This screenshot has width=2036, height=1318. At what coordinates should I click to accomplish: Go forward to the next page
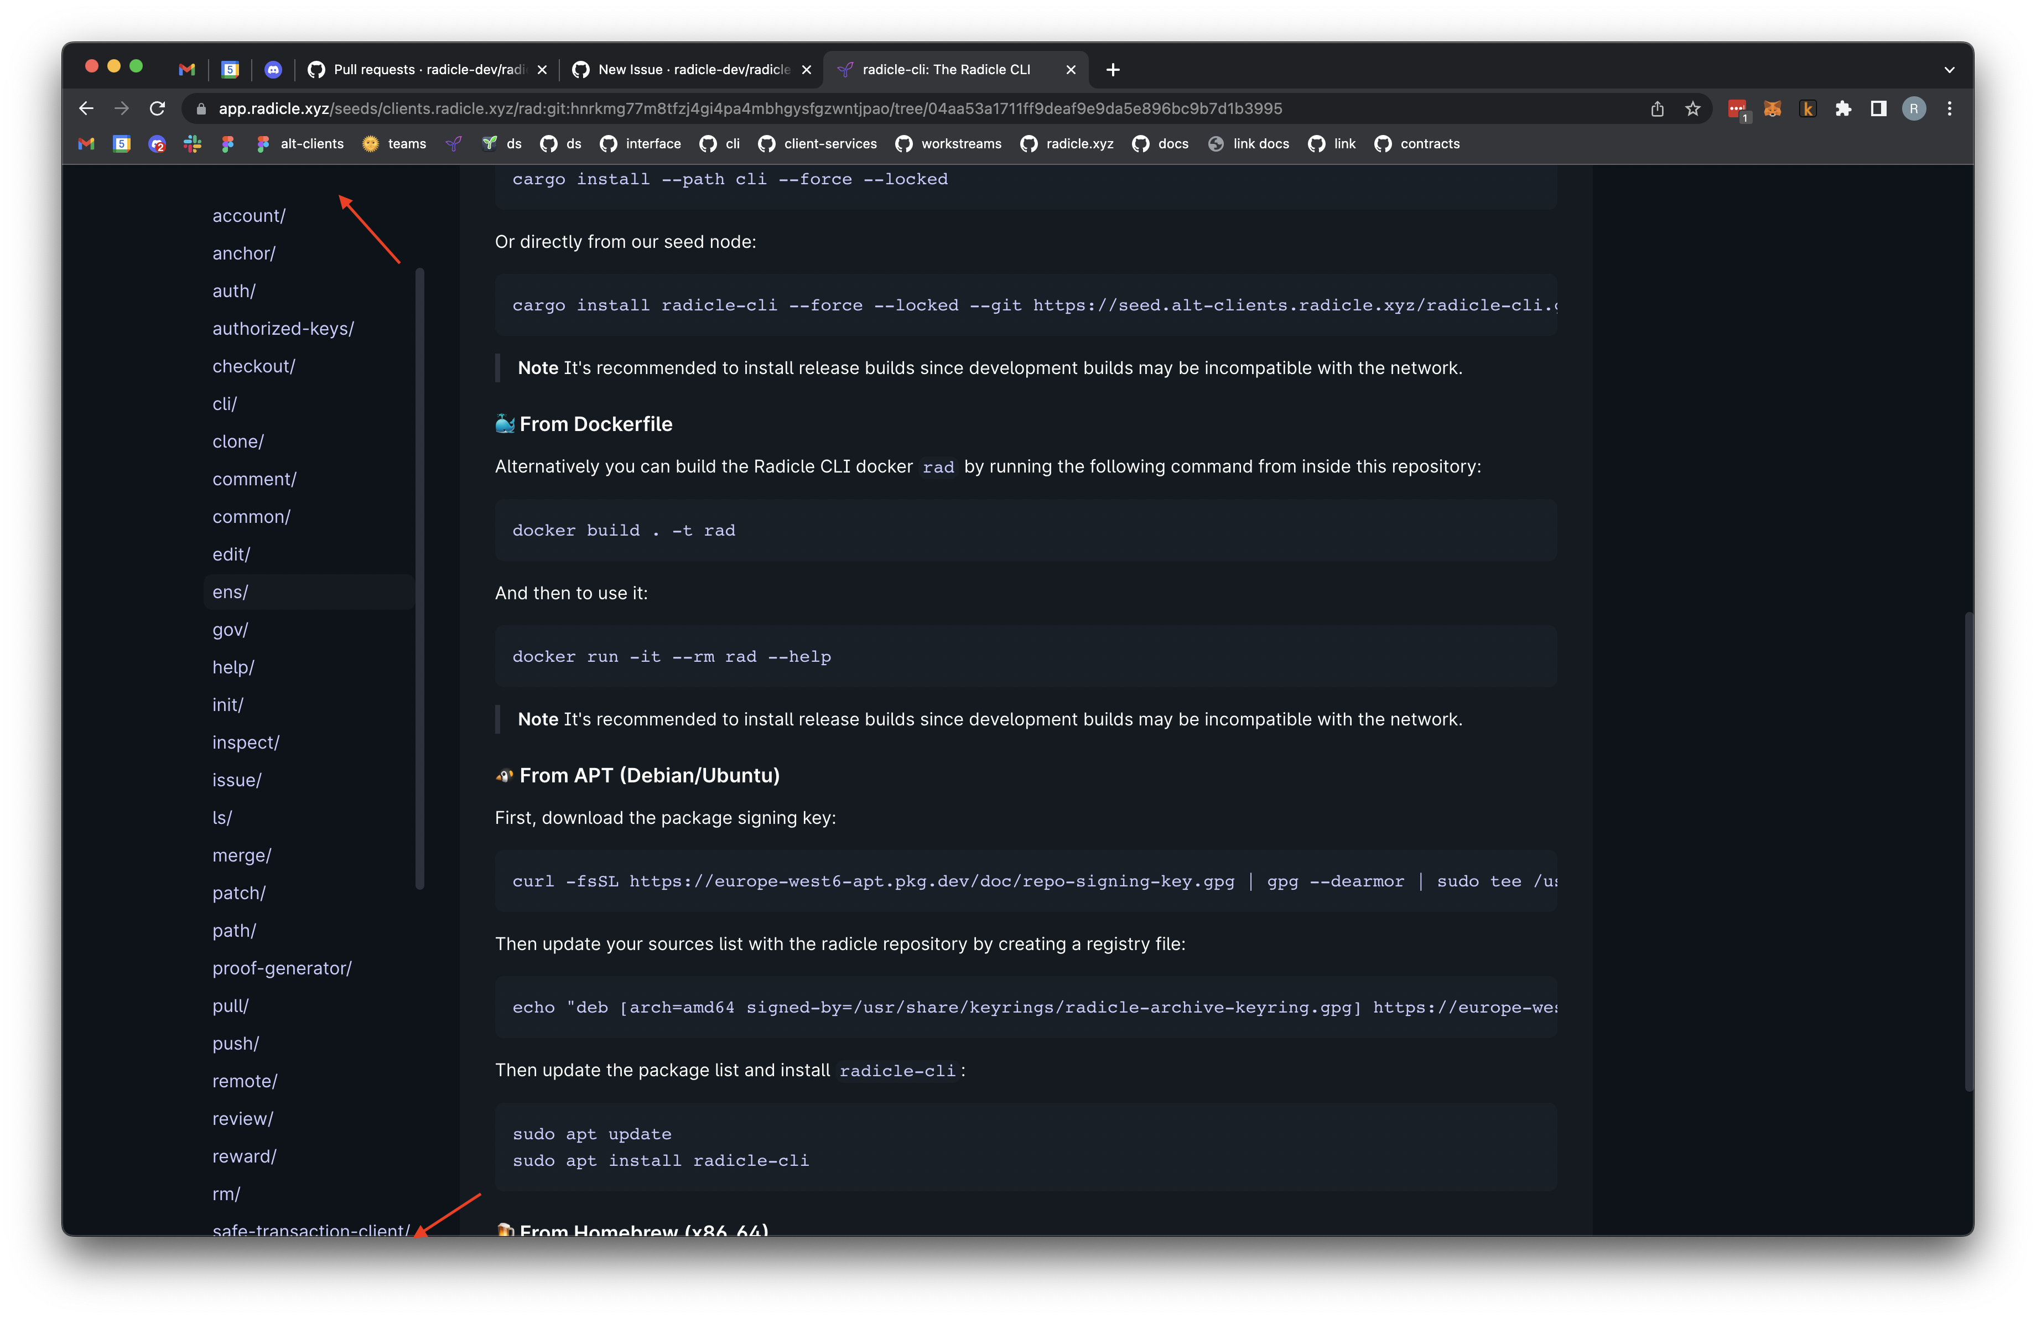pos(122,108)
